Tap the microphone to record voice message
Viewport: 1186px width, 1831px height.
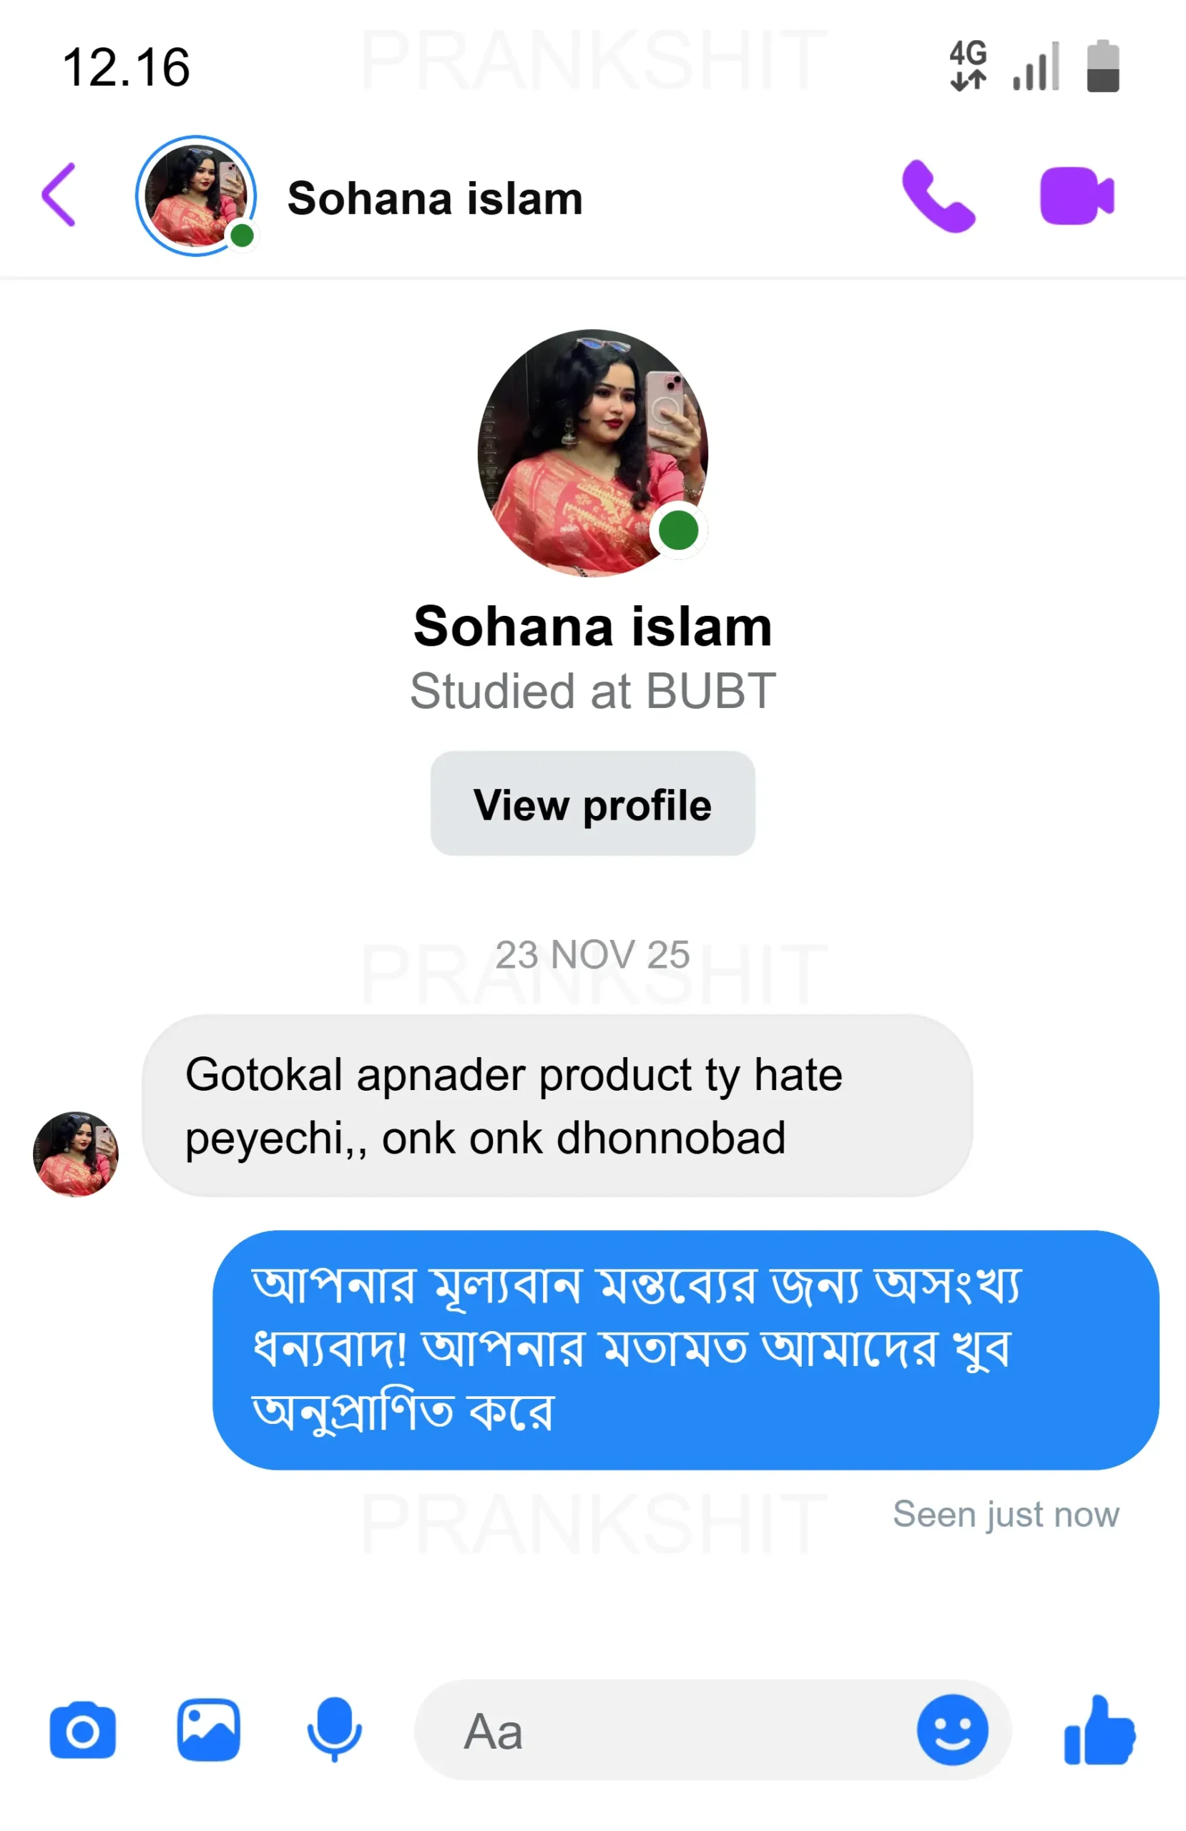point(334,1731)
